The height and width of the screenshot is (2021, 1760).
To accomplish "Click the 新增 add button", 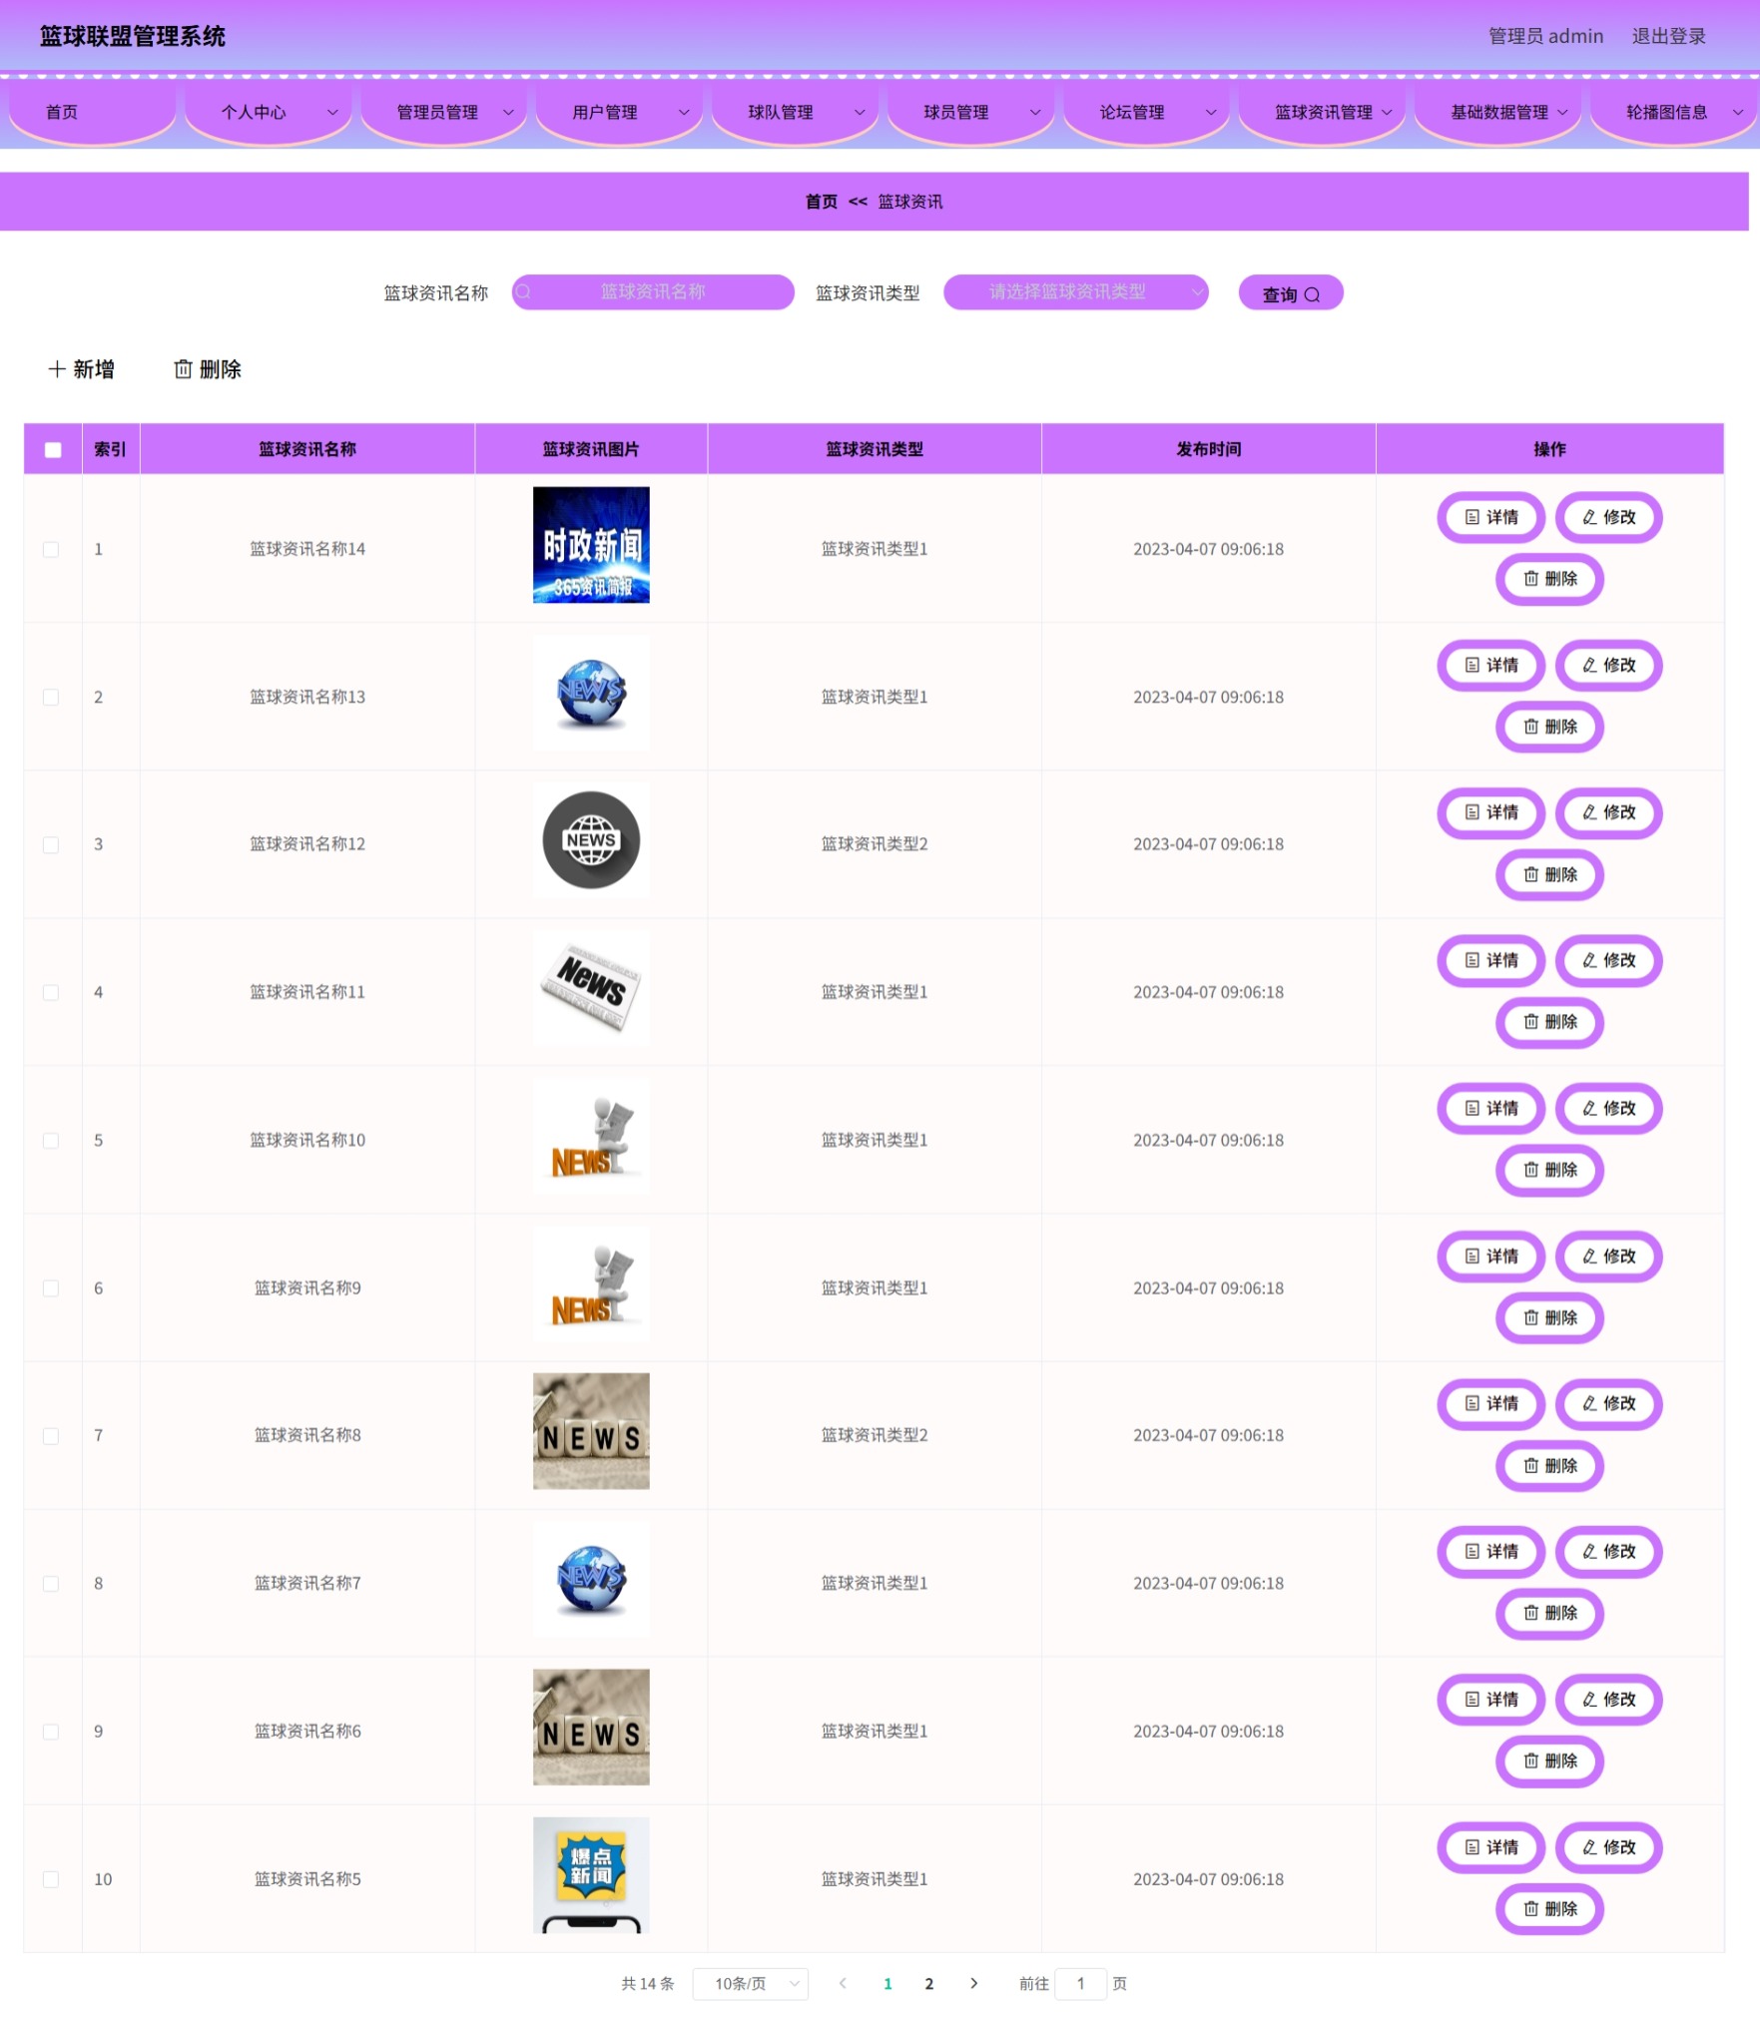I will 81,370.
